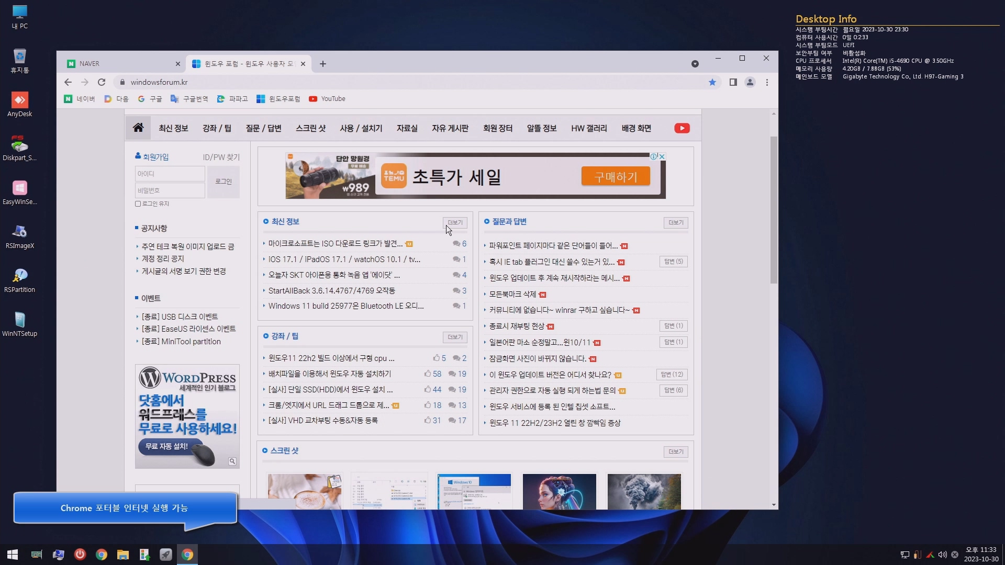Expand 질문과 답변 with 더보기
The height and width of the screenshot is (565, 1005).
pos(676,222)
